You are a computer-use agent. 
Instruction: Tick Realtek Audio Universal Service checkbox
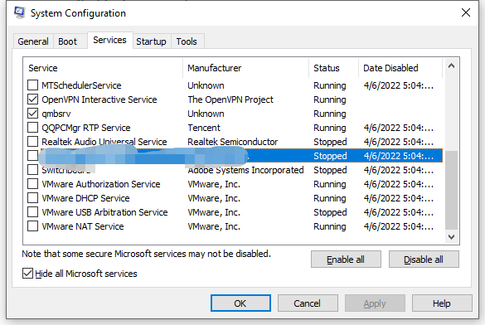(33, 142)
